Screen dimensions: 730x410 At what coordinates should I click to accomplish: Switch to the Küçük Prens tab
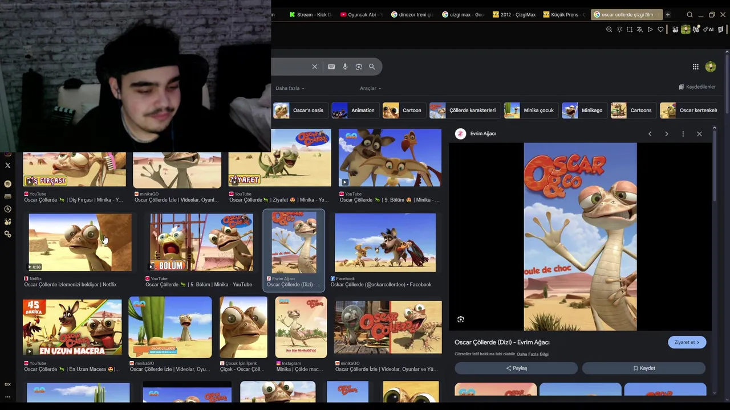click(565, 15)
